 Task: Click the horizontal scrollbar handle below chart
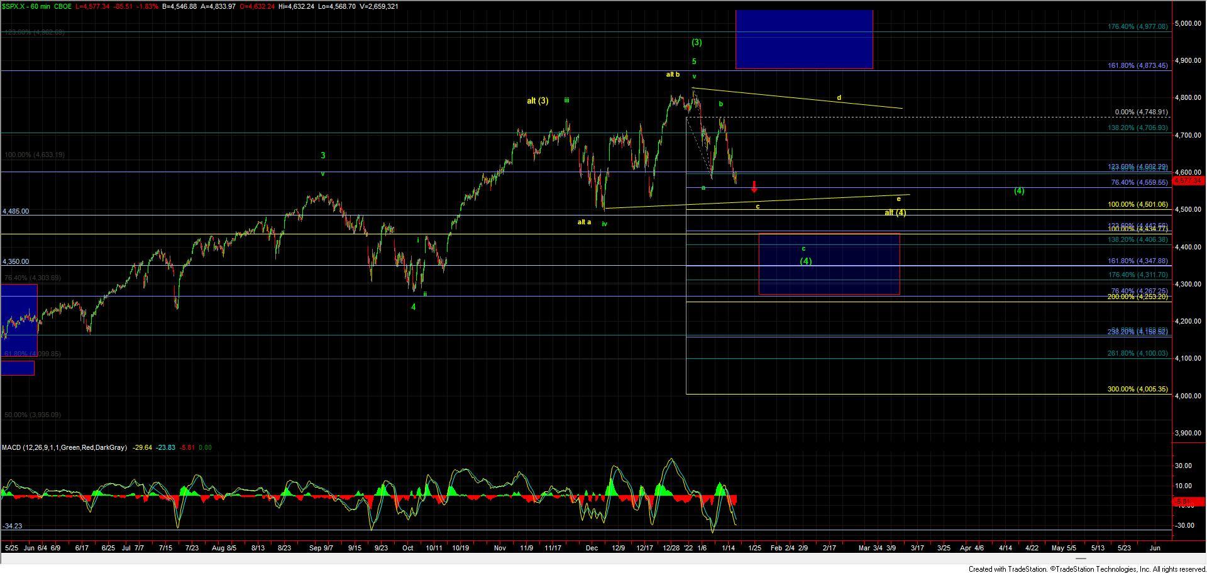coord(1081,559)
